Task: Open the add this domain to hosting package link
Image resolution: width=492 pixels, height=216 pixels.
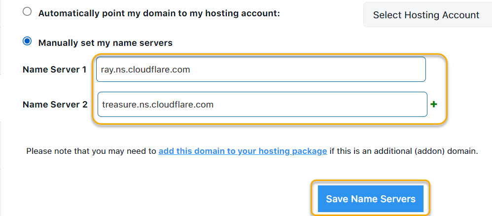Action: pyautogui.click(x=243, y=151)
